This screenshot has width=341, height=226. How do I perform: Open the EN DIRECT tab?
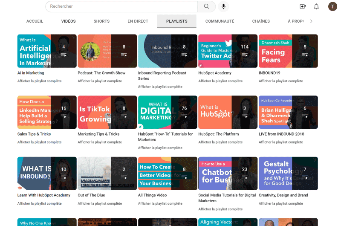pyautogui.click(x=138, y=21)
